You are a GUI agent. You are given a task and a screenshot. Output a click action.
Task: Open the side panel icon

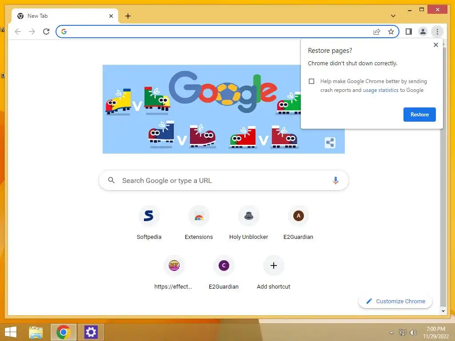[x=409, y=32]
